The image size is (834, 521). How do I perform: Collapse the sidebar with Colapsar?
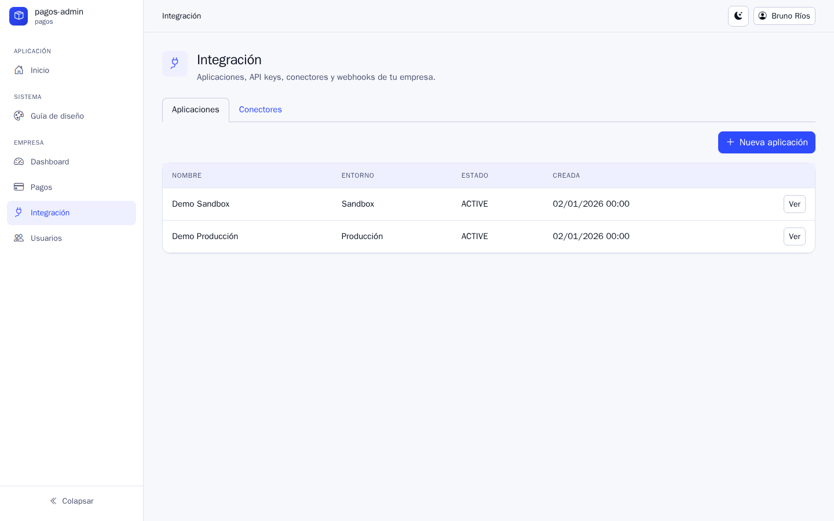tap(72, 501)
